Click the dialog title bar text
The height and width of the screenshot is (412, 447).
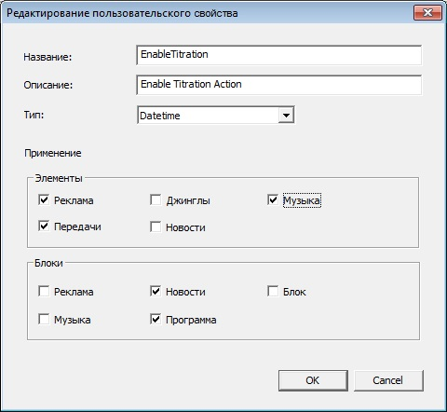[122, 13]
